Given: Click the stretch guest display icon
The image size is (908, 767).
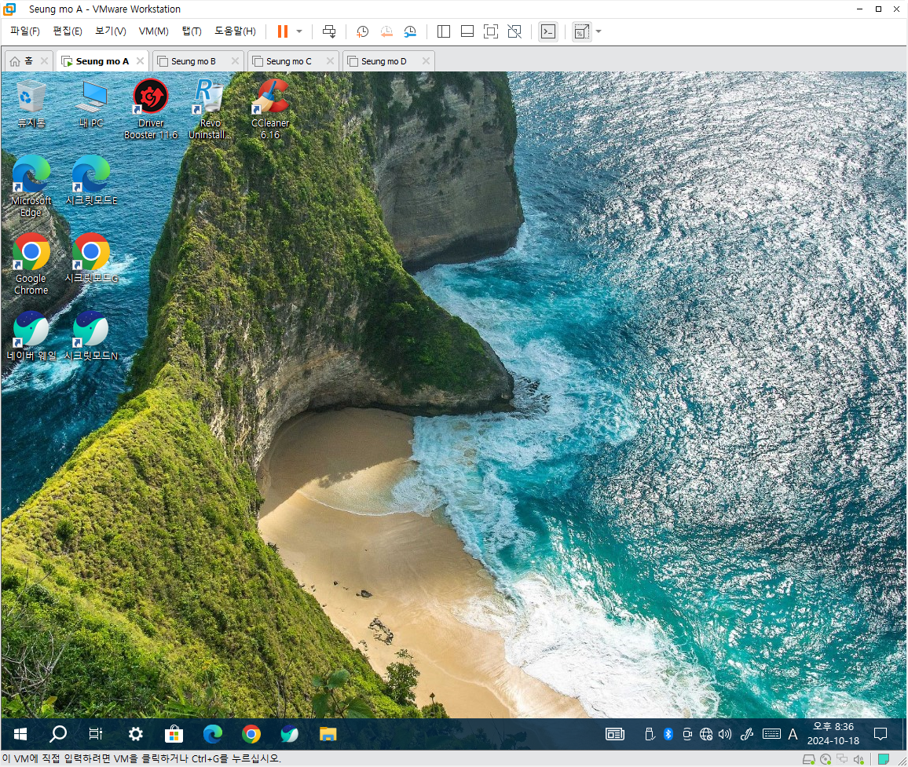Looking at the screenshot, I should (x=581, y=31).
